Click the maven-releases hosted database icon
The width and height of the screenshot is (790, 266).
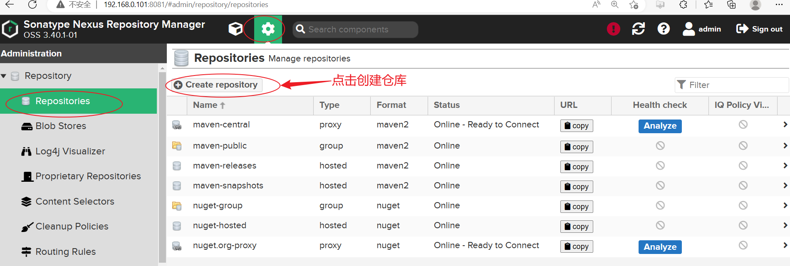coord(177,166)
